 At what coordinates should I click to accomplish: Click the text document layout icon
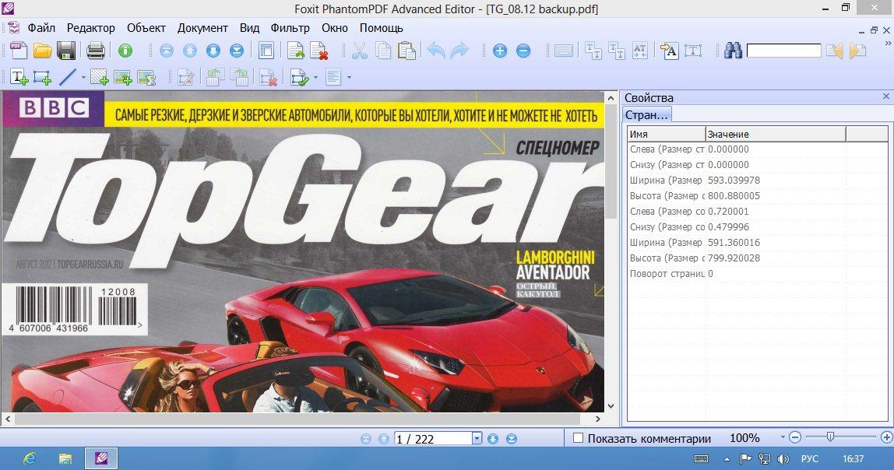[x=333, y=77]
